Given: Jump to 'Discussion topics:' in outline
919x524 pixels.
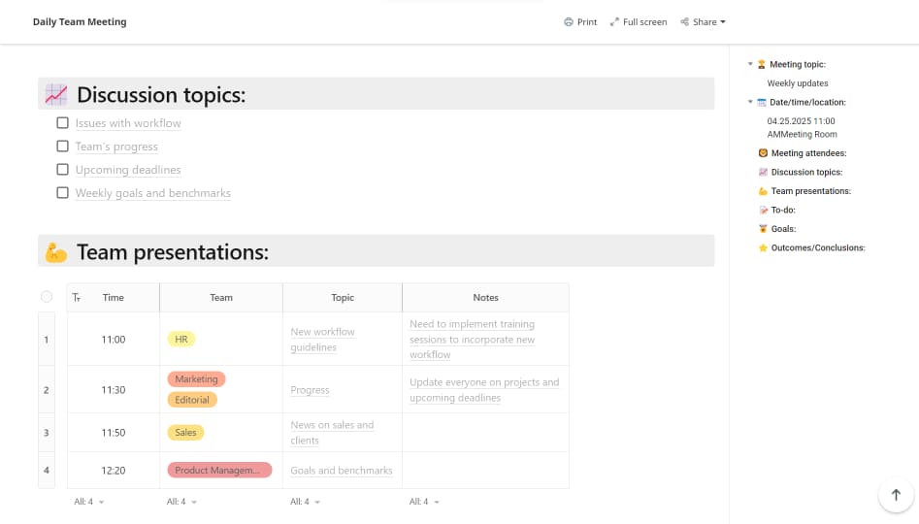Looking at the screenshot, I should (x=806, y=172).
